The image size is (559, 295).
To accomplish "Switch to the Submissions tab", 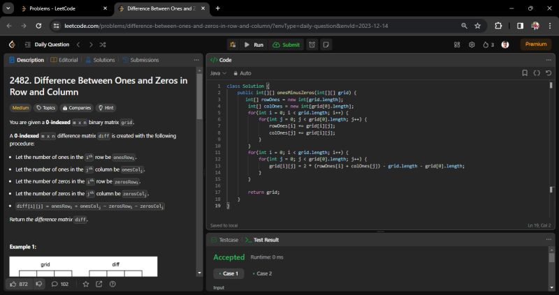I will pyautogui.click(x=140, y=60).
